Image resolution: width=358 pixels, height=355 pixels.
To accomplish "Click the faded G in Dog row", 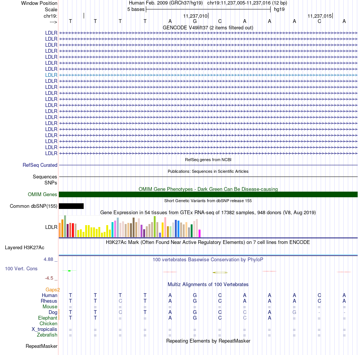I will 294,312.
